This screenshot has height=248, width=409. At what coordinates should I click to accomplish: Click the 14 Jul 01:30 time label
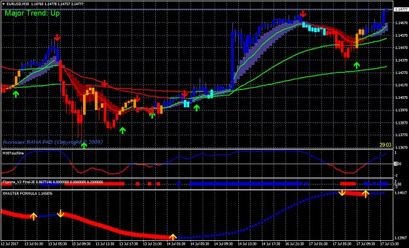[175, 244]
